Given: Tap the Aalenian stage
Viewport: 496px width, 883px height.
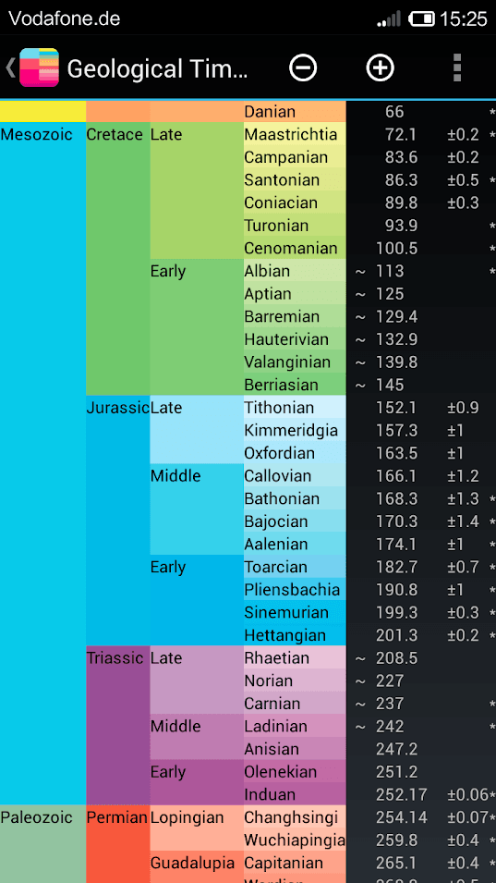Looking at the screenshot, I should 295,544.
